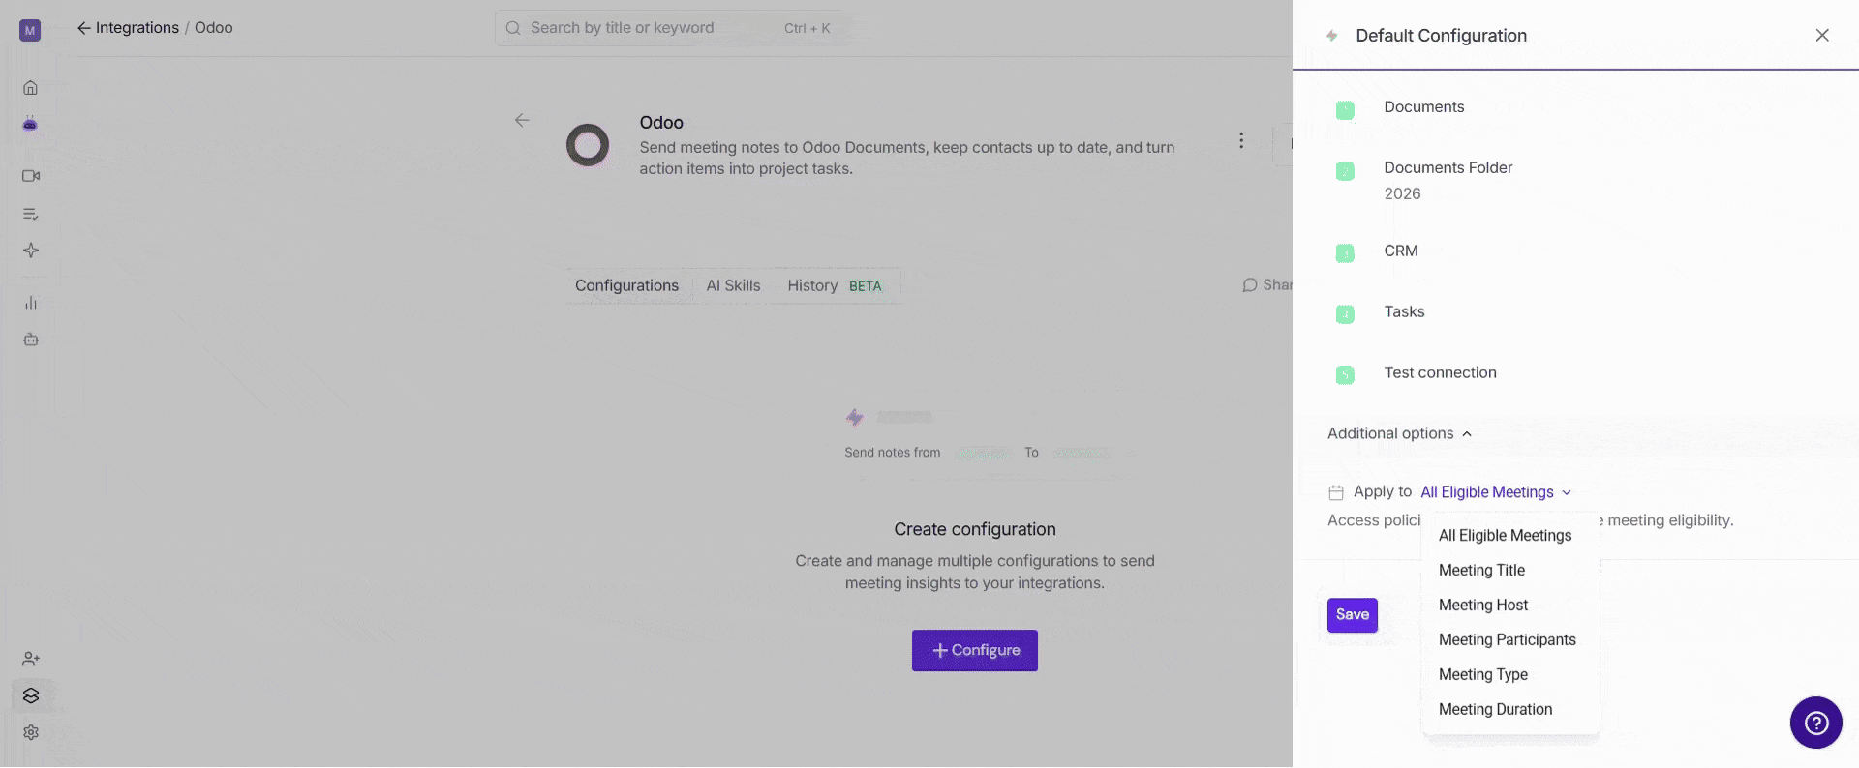This screenshot has width=1859, height=768.
Task: Go back to Integrations breadcrumb
Action: click(128, 28)
